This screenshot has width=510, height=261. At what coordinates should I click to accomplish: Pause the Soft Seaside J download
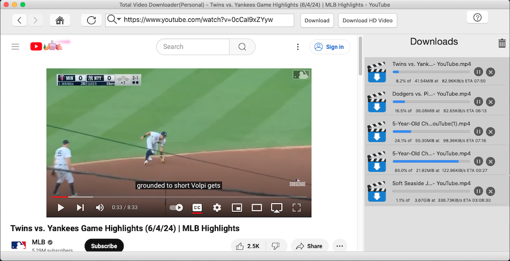pyautogui.click(x=478, y=191)
